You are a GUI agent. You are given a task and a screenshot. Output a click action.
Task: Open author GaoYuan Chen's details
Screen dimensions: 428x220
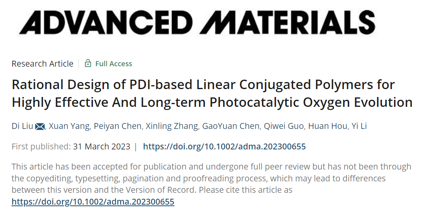click(x=231, y=126)
